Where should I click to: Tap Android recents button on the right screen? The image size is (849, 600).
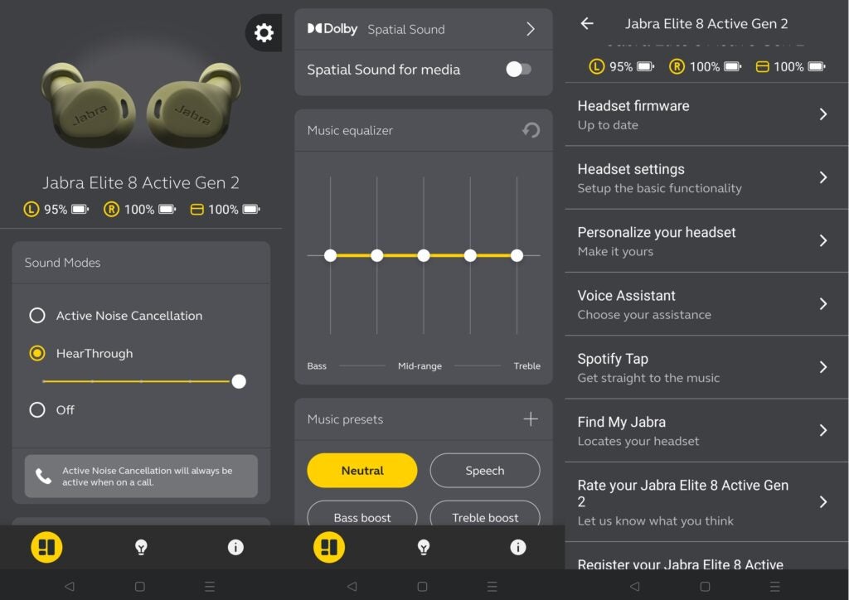pyautogui.click(x=775, y=586)
